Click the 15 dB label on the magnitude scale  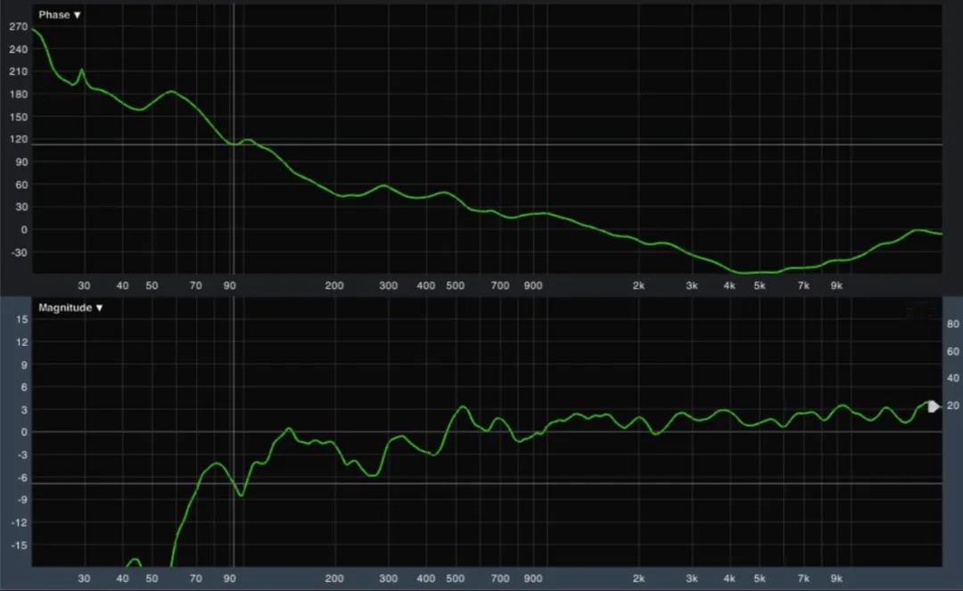(x=23, y=320)
